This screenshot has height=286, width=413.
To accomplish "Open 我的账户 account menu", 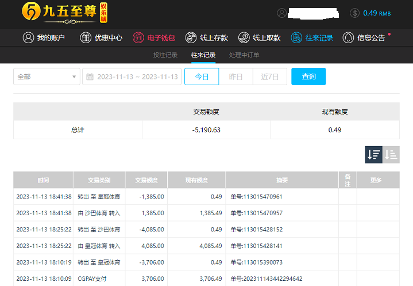I will [x=44, y=38].
